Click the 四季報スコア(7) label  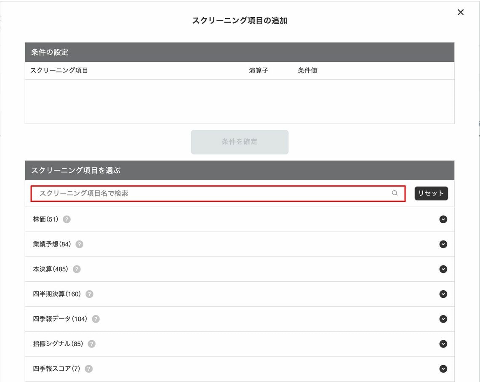[57, 369]
